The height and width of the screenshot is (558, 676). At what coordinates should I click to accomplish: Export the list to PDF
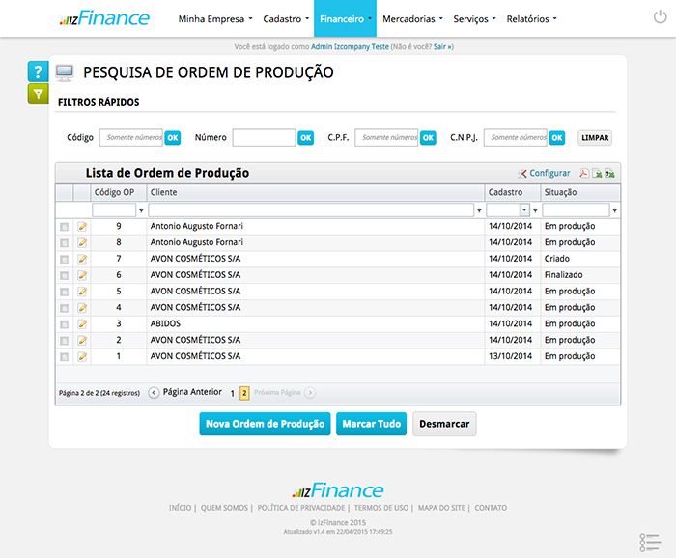tap(583, 174)
